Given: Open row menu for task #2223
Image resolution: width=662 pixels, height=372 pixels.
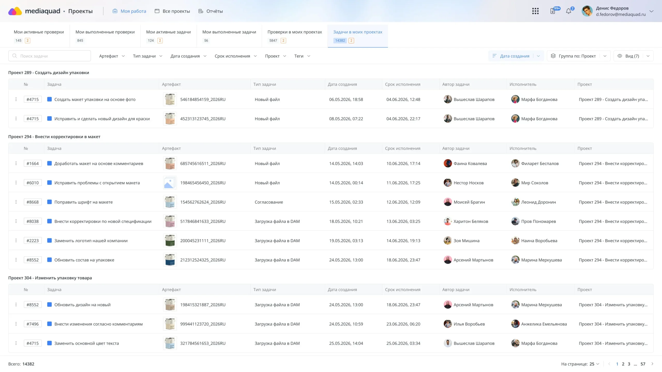Looking at the screenshot, I should (x=16, y=241).
